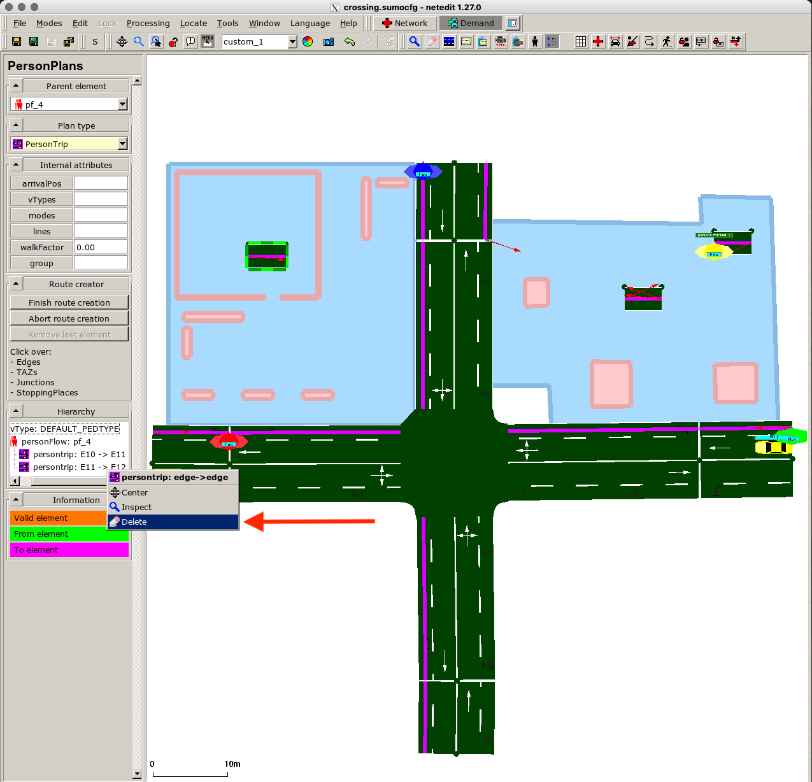Switch to Demand supermode

coord(471,23)
